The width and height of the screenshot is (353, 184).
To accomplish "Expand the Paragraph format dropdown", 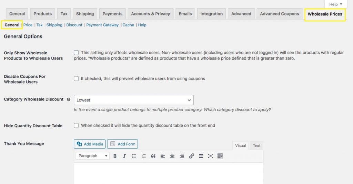I will click(x=92, y=156).
